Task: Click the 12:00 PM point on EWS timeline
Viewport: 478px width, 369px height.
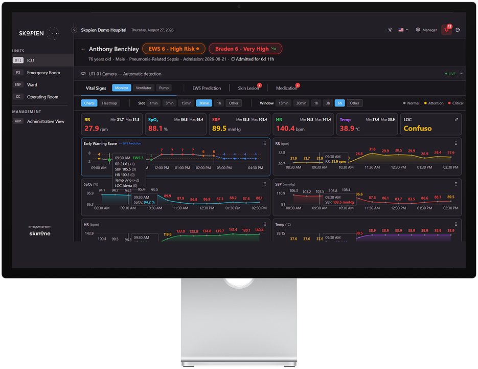Action: point(162,155)
